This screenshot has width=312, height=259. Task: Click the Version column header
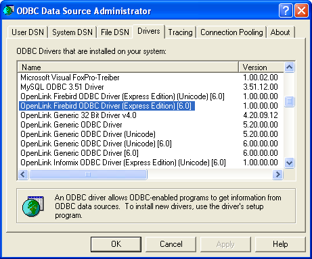pos(261,67)
